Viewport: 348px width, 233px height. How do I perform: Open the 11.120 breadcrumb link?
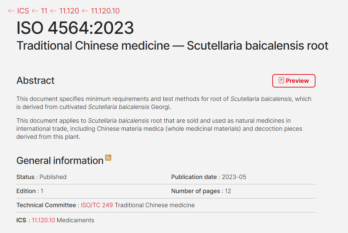(x=69, y=11)
